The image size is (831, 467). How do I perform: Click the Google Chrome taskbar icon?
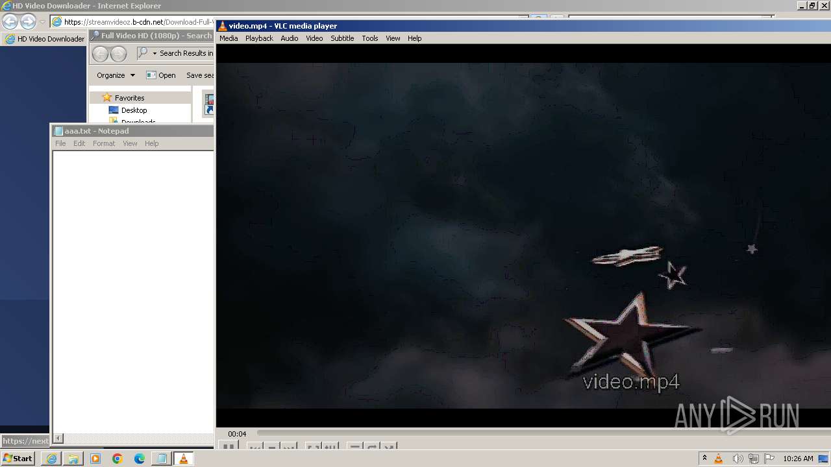[118, 459]
